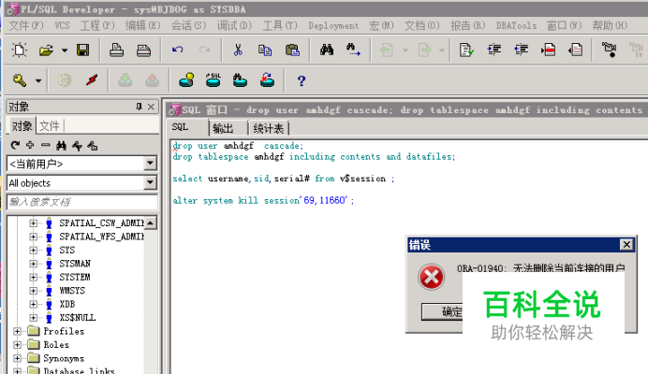Image resolution: width=648 pixels, height=374 pixels.
Task: Click the Print icon
Action: point(116,50)
